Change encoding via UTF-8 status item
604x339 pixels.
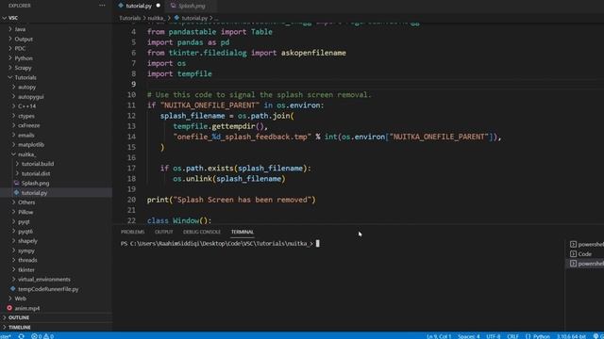[493, 336]
